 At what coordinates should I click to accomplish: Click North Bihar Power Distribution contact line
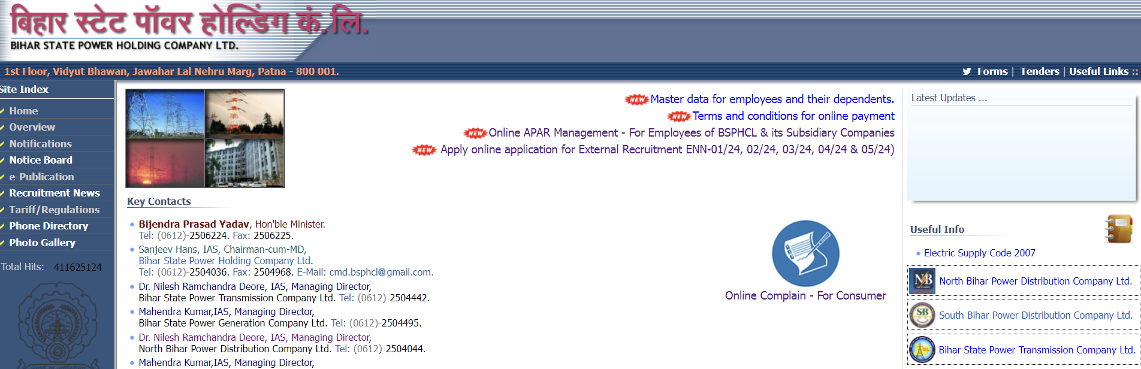click(282, 349)
